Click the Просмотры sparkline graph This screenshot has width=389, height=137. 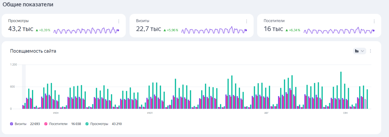pyautogui.click(x=86, y=30)
